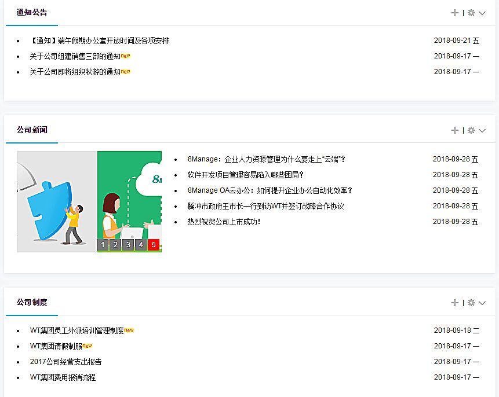Jump to carousel slide 5 in red

tap(154, 245)
